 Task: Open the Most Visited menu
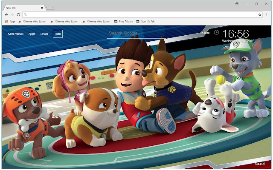[x=16, y=34]
